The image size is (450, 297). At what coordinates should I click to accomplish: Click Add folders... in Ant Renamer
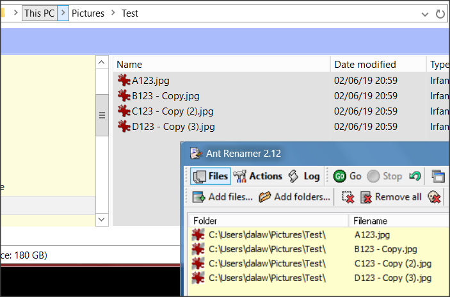294,197
